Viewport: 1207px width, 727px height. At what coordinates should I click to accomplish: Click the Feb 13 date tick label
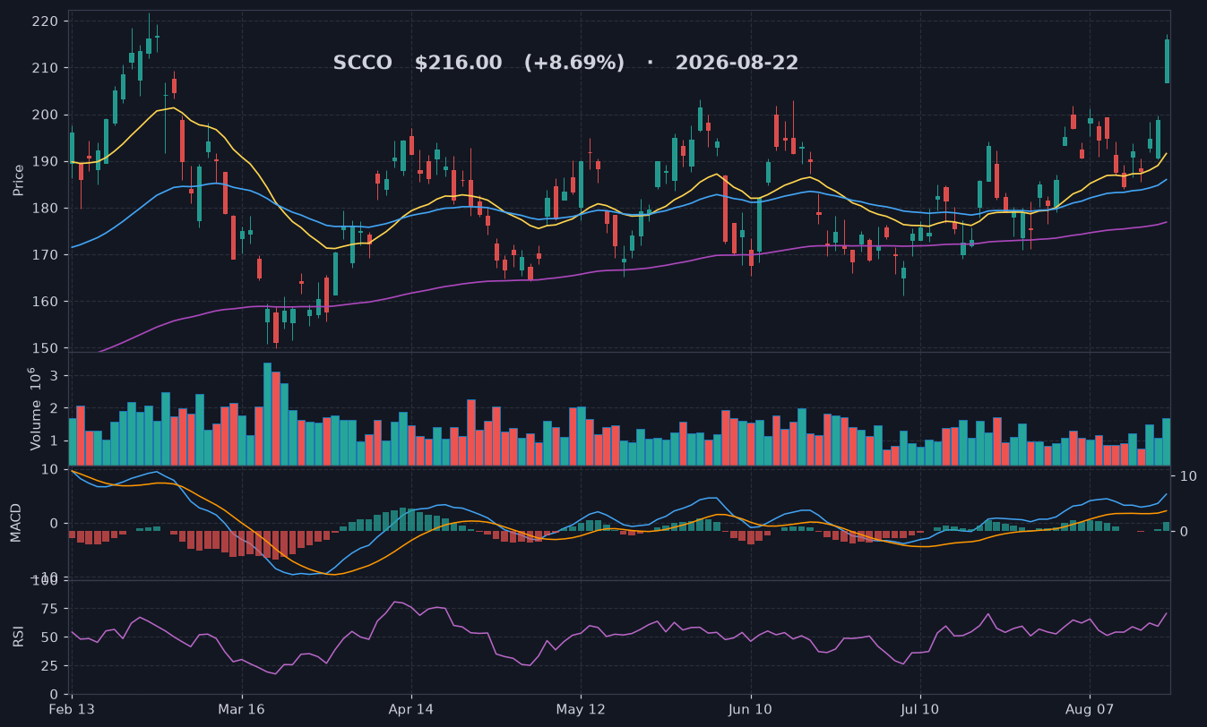tap(72, 709)
